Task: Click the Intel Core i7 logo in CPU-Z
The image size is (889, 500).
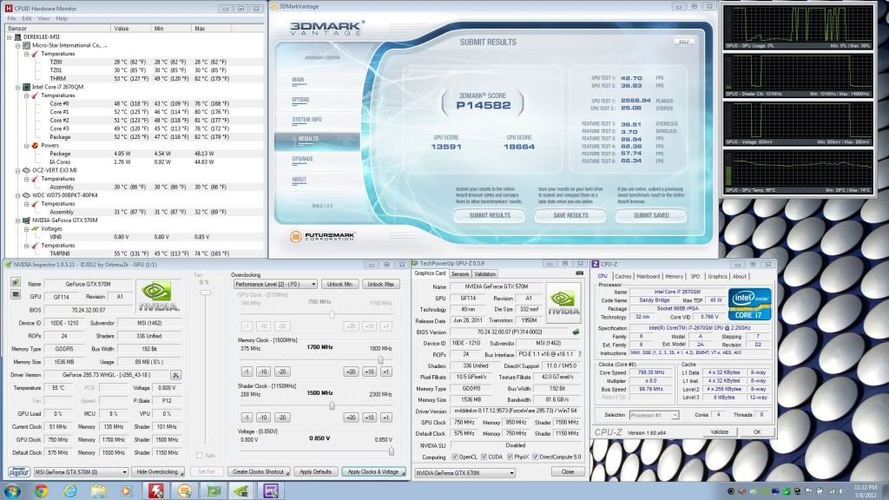Action: click(x=749, y=305)
